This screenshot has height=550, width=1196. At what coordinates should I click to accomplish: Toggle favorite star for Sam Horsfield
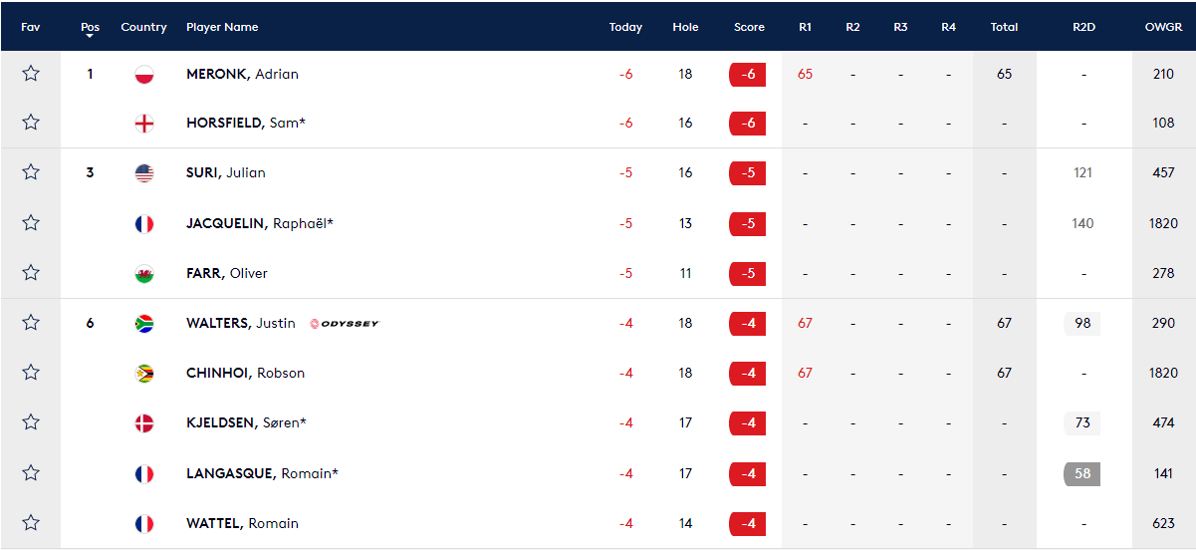31,123
